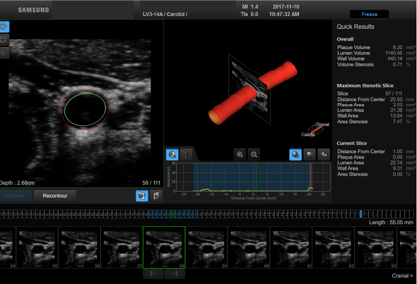Click the Cranial/Caudal orientation cube
417x284 pixels.
point(316,130)
